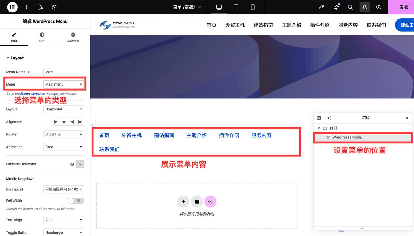The image size is (414, 236).
Task: Open the revision history icon
Action: (54, 7)
